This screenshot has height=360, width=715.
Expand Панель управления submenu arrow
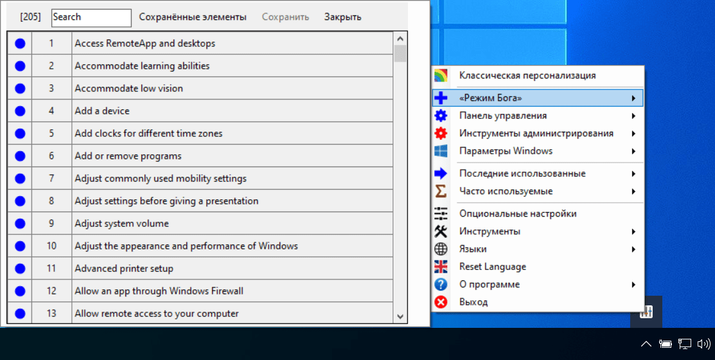click(x=633, y=116)
